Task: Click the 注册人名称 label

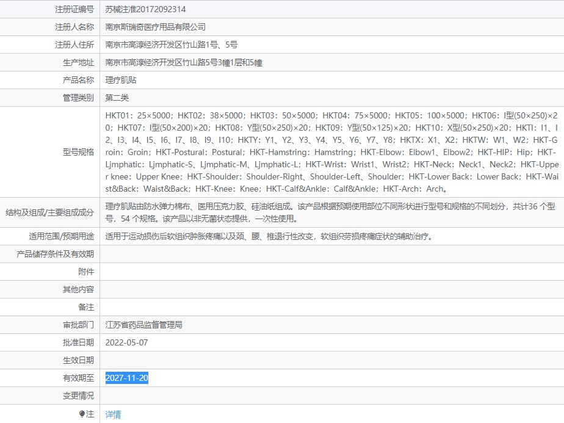Action: (74, 27)
